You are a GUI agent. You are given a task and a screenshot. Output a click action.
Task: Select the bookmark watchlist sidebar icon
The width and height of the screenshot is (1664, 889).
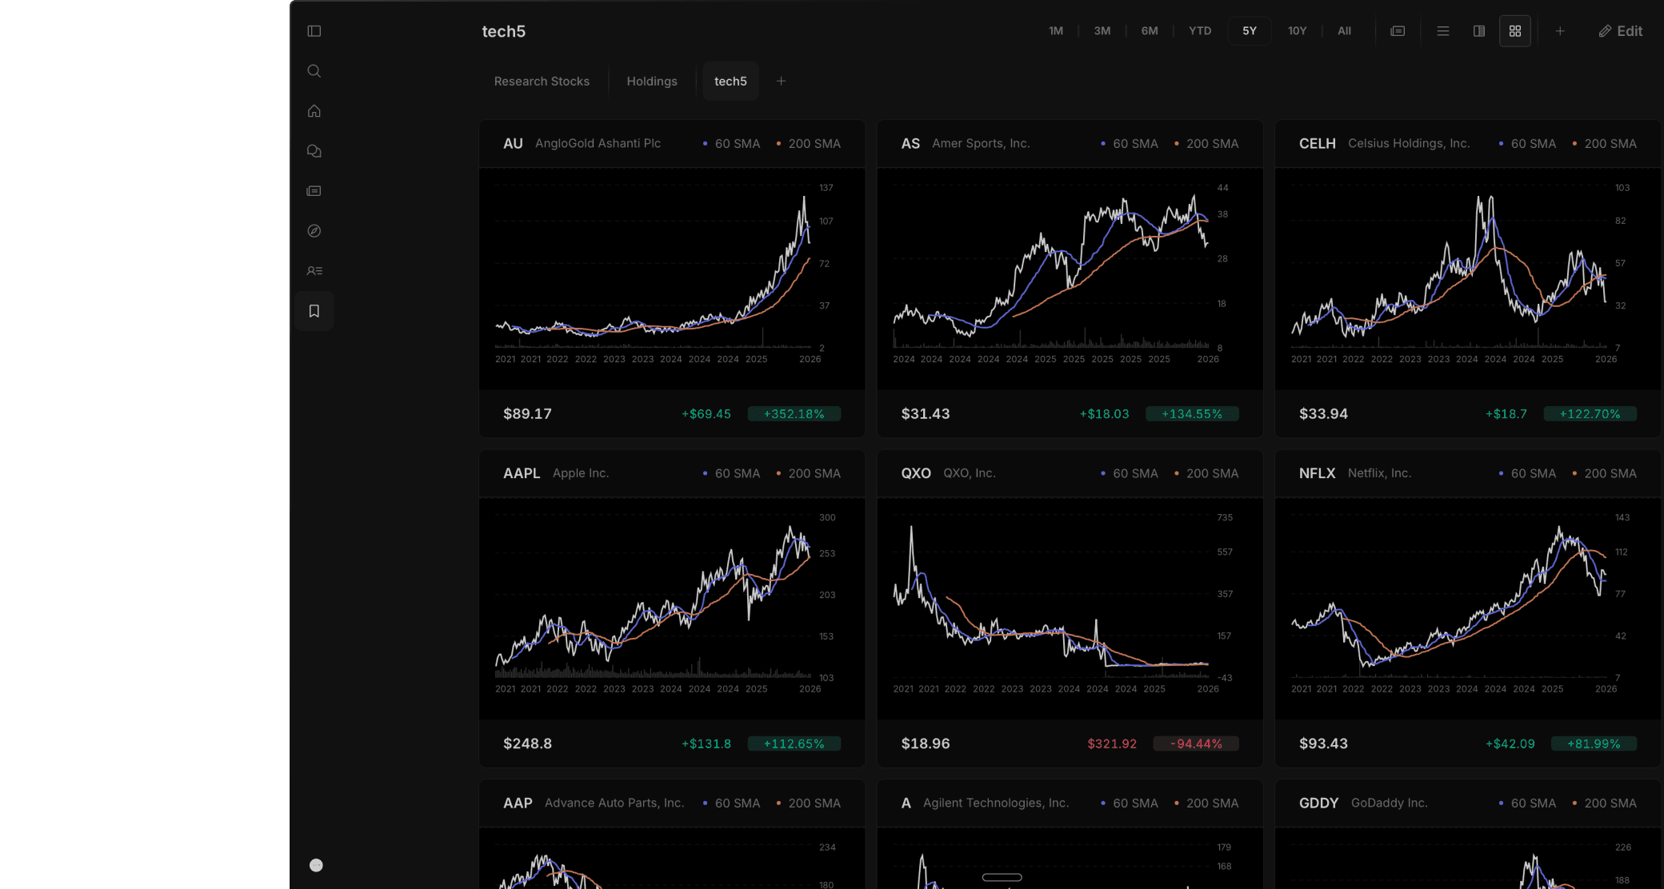click(314, 311)
